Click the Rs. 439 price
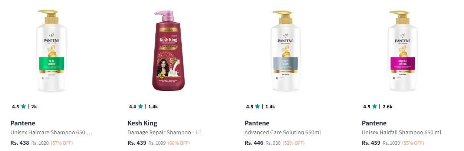This screenshot has height=151, width=464. point(137,143)
